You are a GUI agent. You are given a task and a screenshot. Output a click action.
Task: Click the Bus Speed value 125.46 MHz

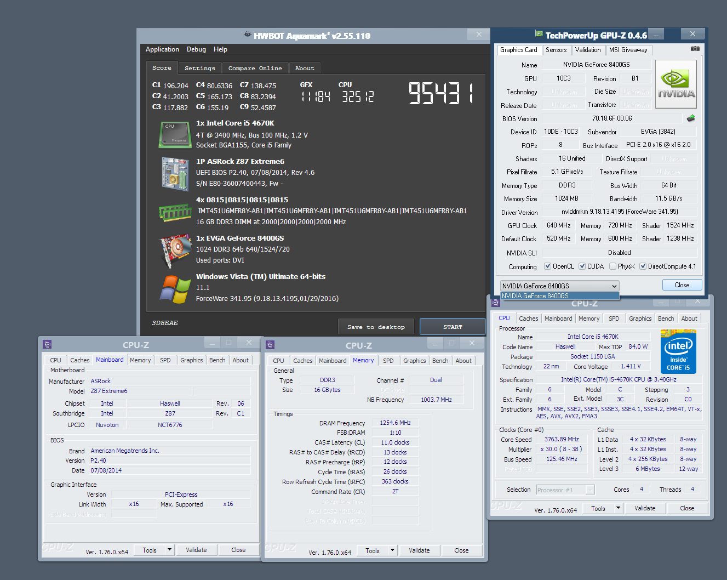(562, 459)
